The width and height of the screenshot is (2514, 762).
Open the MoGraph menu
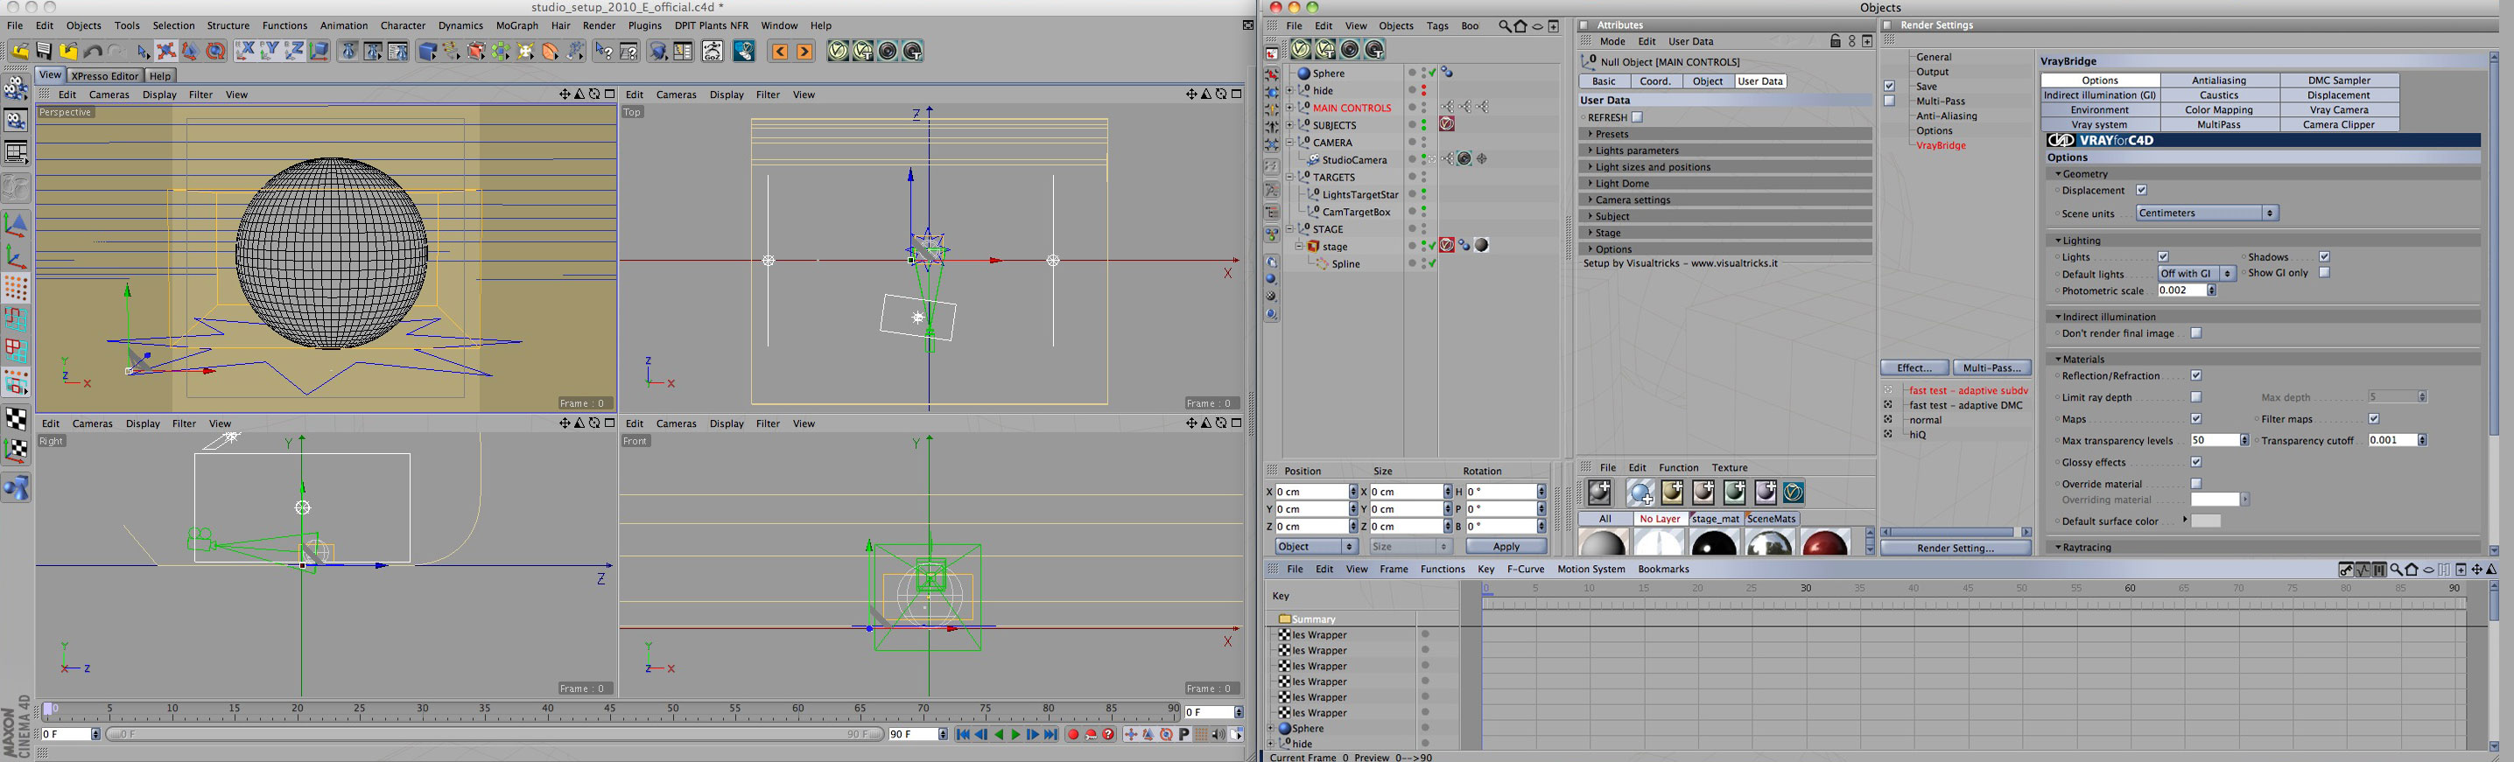(x=516, y=25)
